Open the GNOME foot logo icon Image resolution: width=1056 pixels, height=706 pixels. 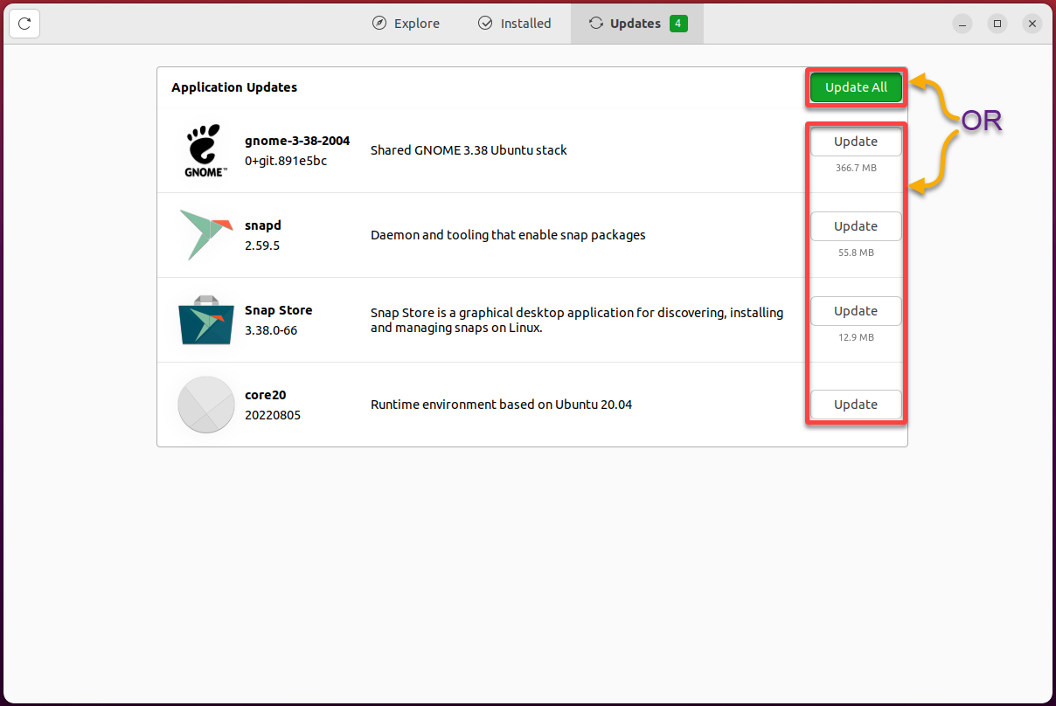(x=206, y=150)
